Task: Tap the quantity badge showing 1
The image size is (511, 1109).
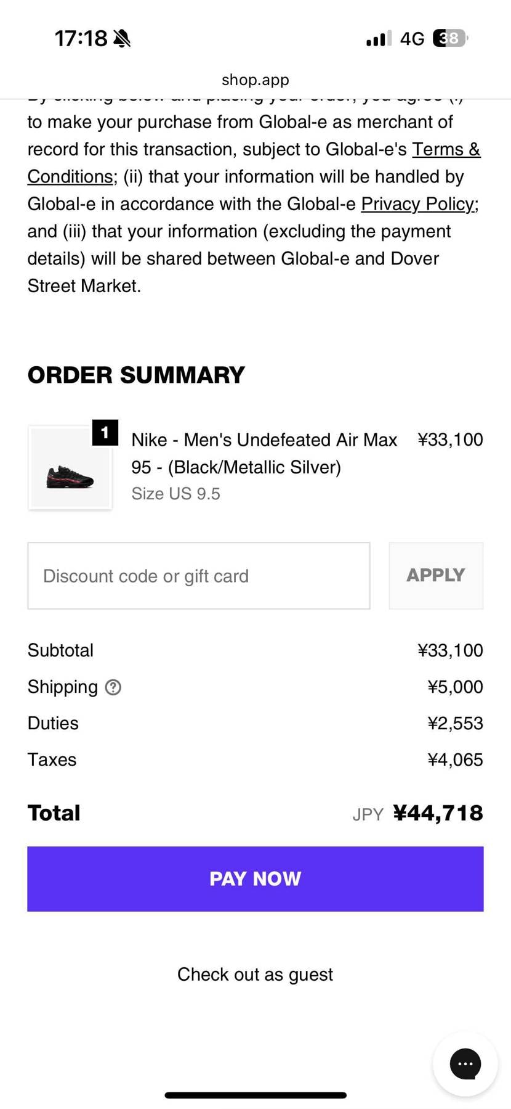Action: tap(105, 432)
